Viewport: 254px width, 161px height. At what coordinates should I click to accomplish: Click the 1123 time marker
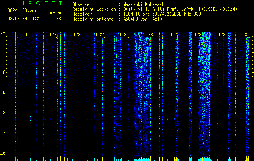(76, 35)
